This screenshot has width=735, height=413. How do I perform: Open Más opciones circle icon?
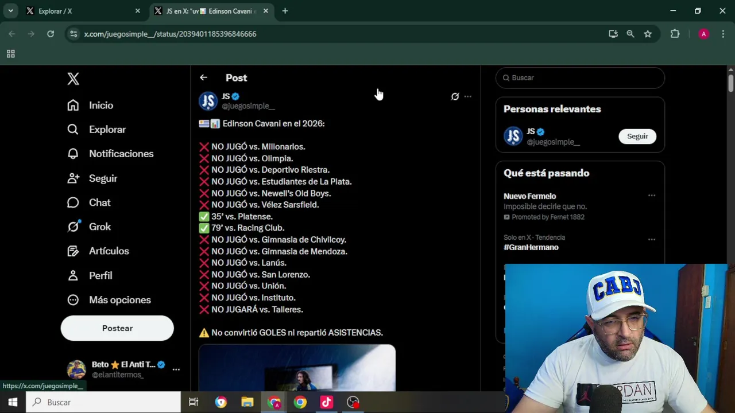tap(73, 300)
